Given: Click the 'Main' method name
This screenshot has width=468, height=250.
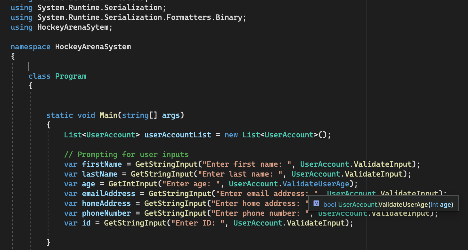Looking at the screenshot, I should coord(109,115).
